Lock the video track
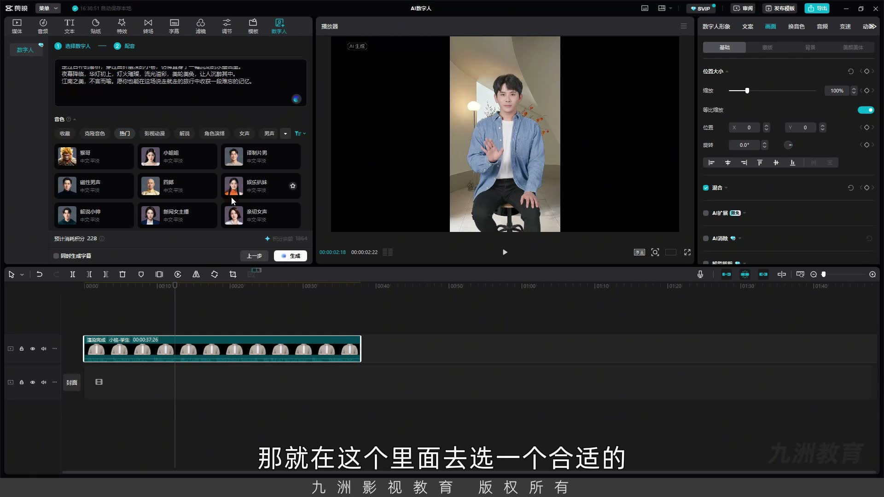884x497 pixels. [22, 349]
